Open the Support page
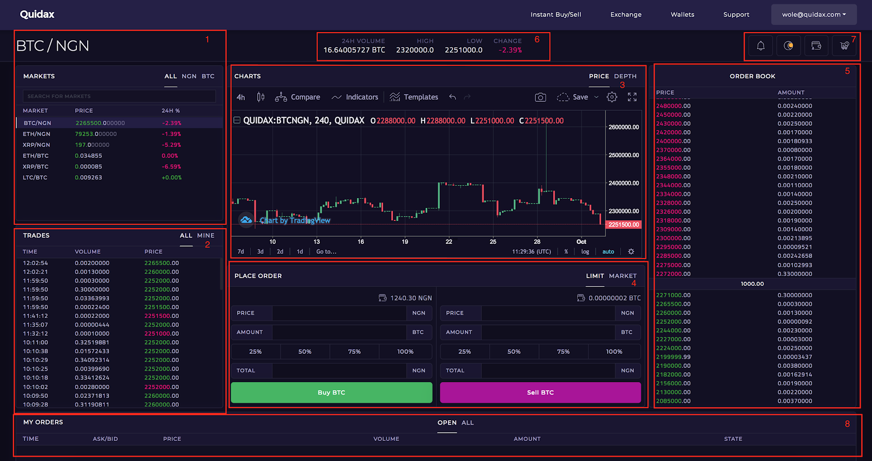This screenshot has width=872, height=461. [x=736, y=15]
